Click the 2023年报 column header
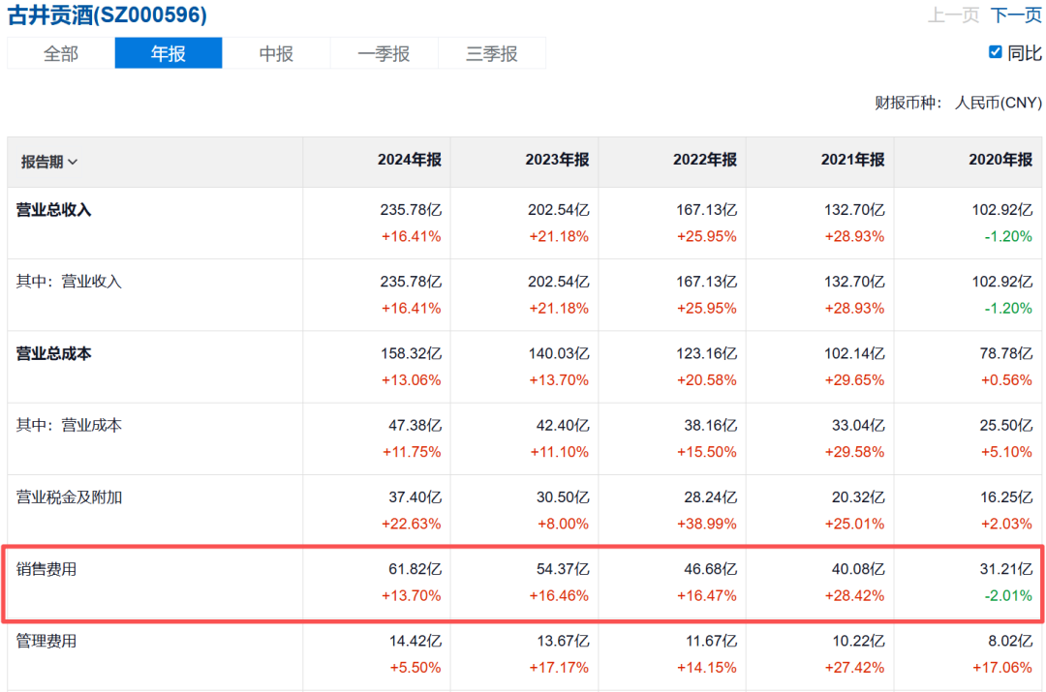This screenshot has width=1046, height=692. click(x=557, y=160)
